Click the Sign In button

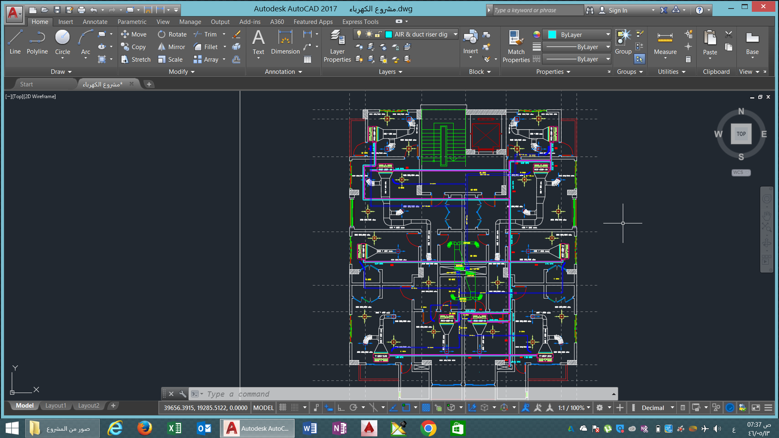617,10
